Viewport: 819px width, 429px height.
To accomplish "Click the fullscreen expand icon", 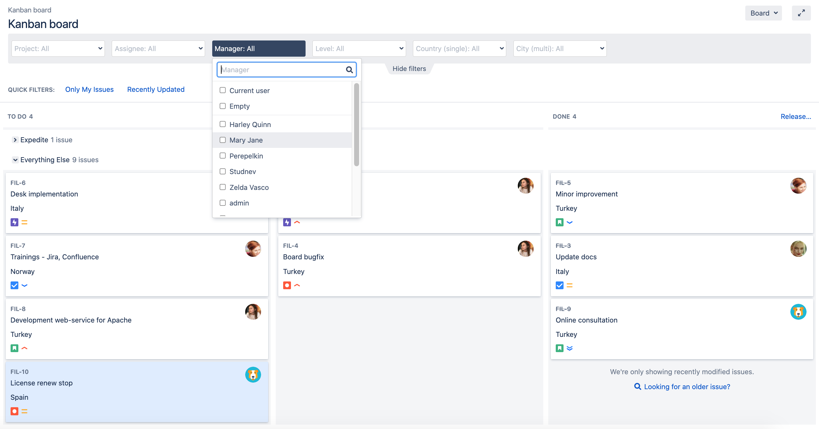I will [801, 13].
